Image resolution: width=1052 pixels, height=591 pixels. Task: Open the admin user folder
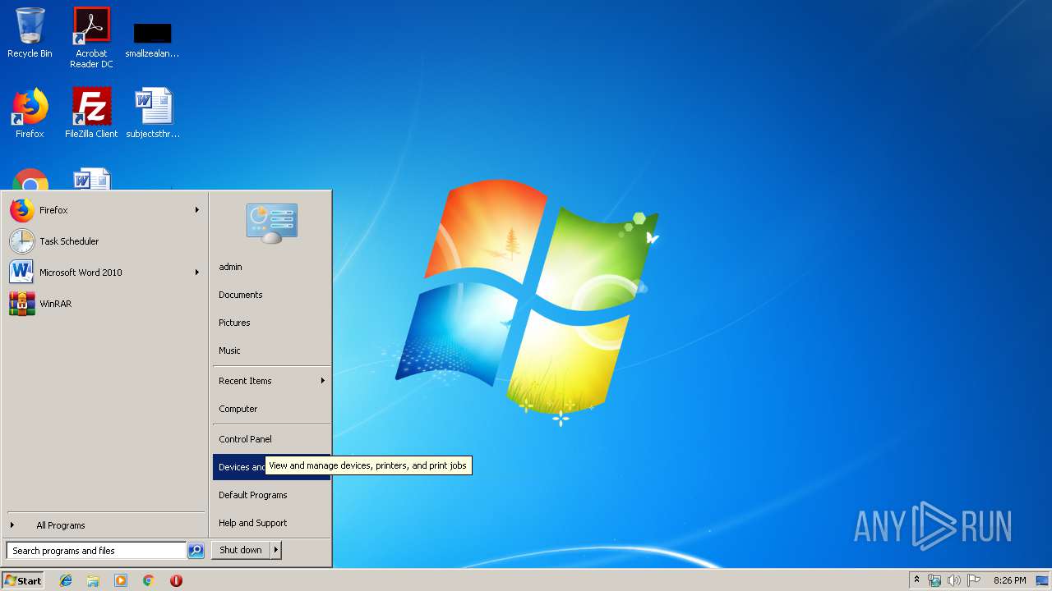[x=271, y=267]
